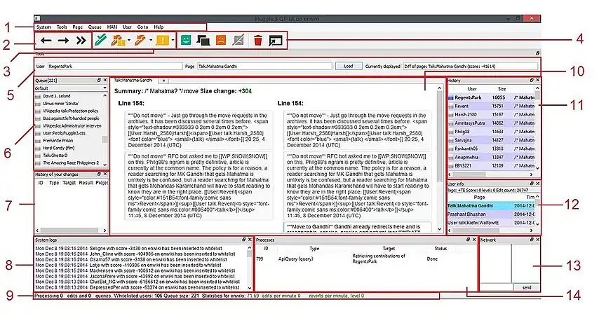Focus the User input field
Viewport: 599px width, 316px height.
click(x=115, y=67)
